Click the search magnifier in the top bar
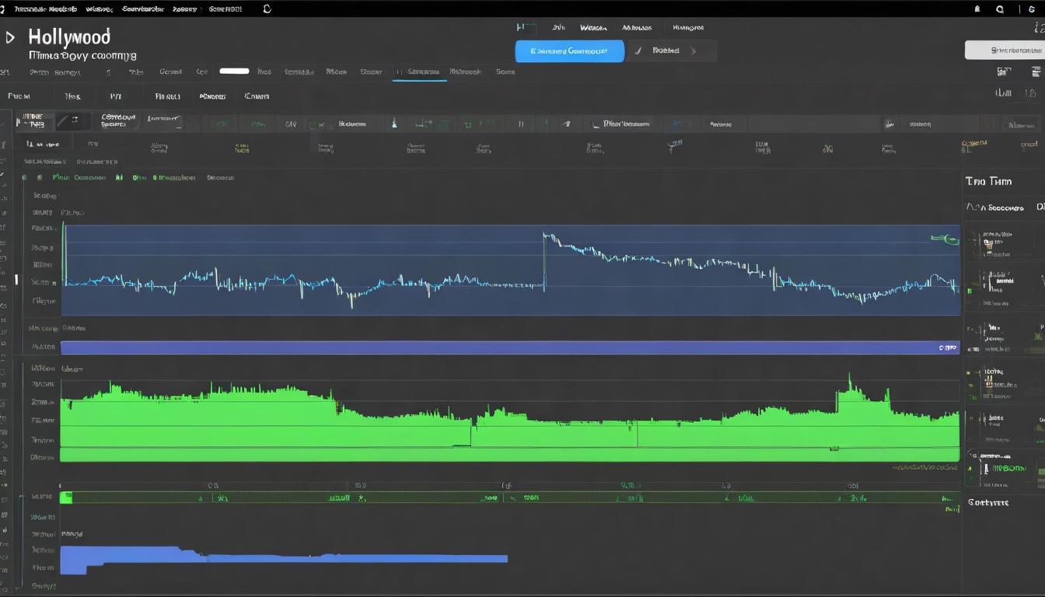 [1000, 9]
